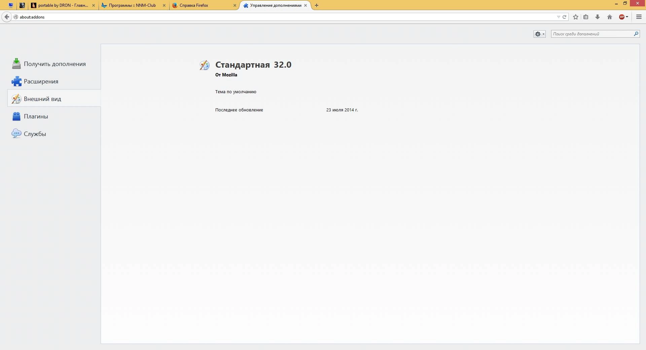Select Внешний вид category
Screen dimensions: 646x350
point(54,99)
